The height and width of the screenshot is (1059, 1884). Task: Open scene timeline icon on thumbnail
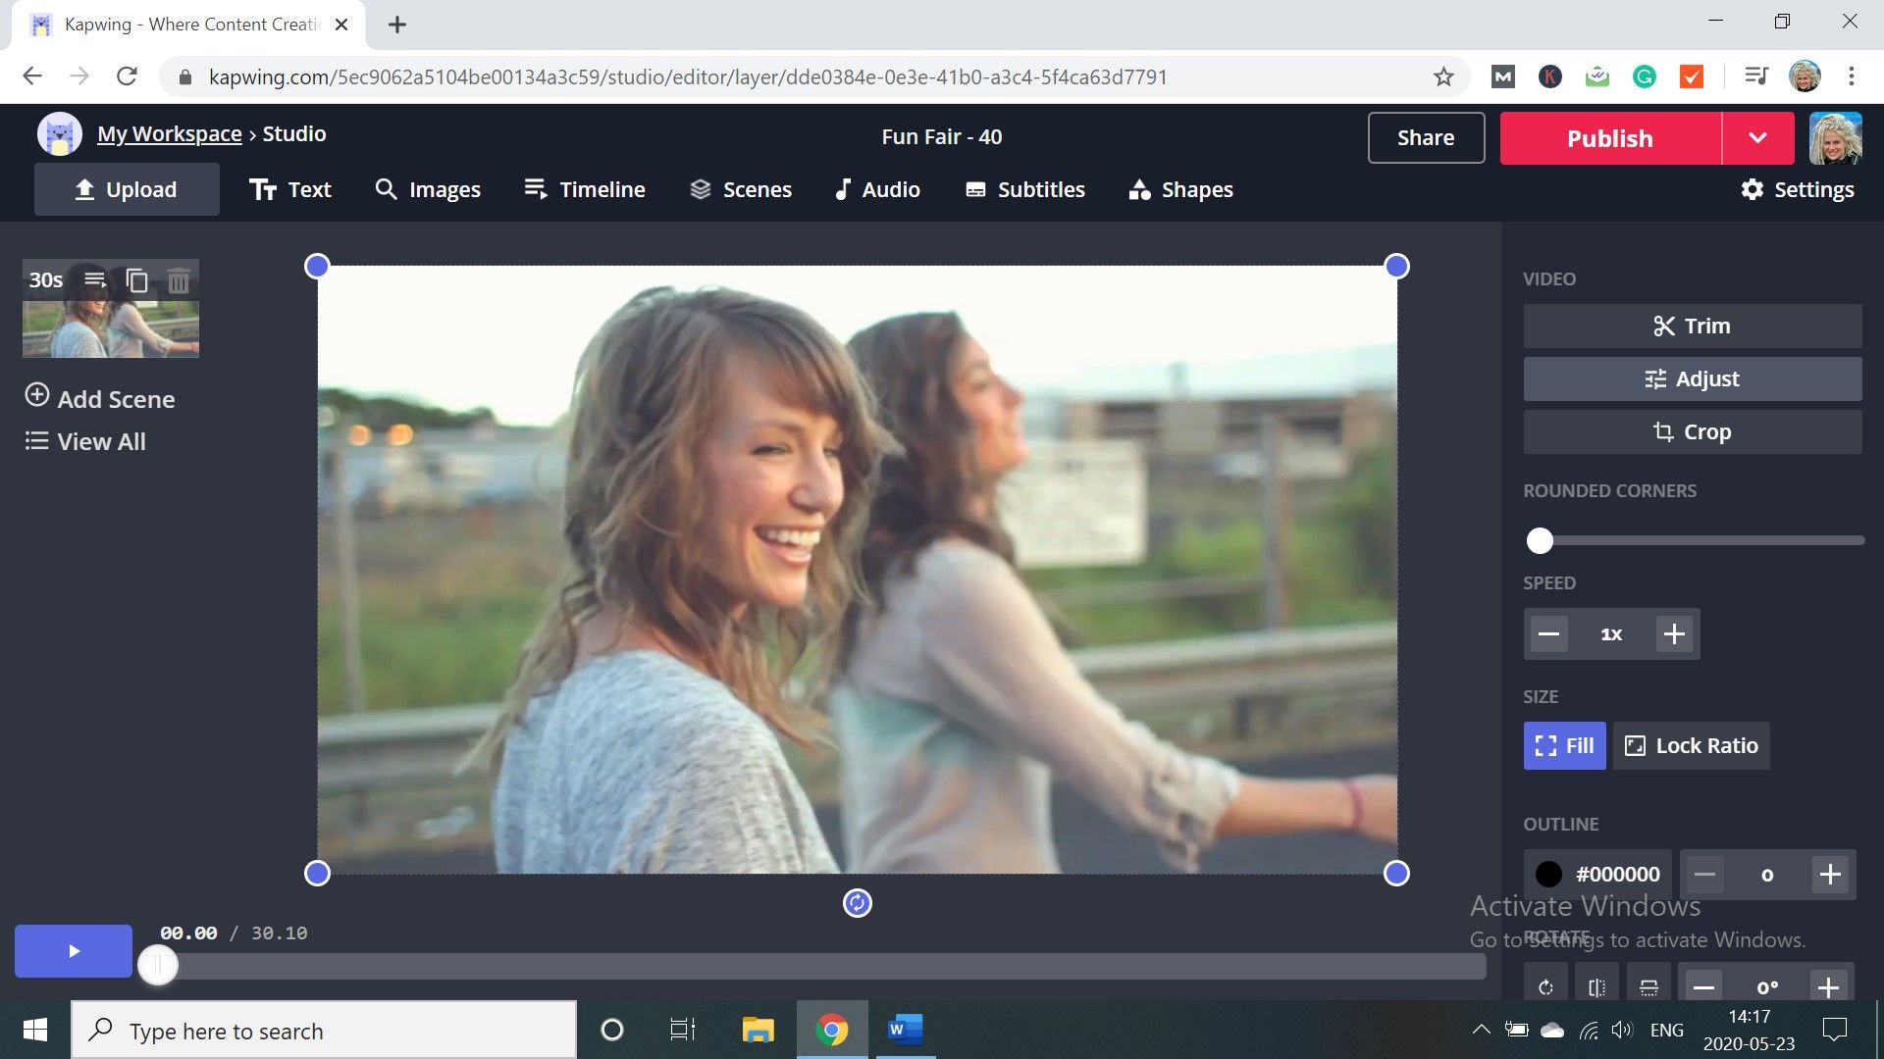coord(95,280)
